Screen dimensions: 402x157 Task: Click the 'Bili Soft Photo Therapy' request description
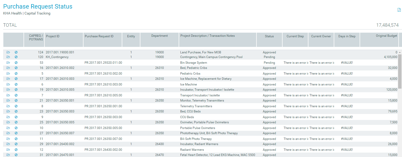tap(196, 139)
